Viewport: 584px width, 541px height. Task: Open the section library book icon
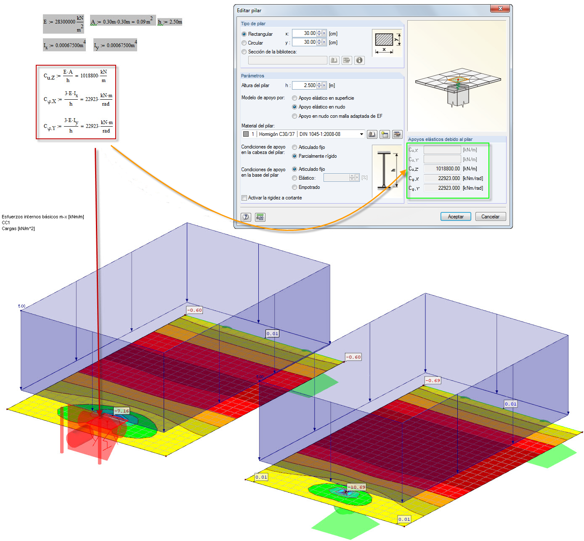[334, 60]
